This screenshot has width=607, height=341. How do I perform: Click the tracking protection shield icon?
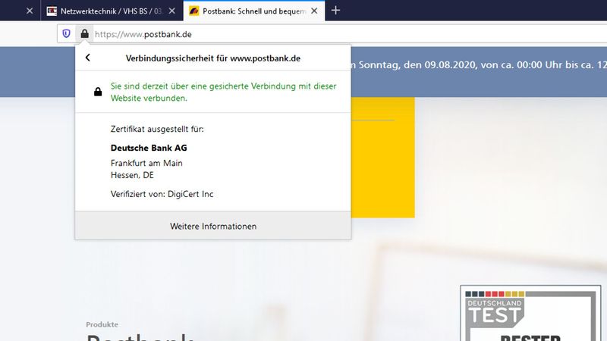[66, 33]
